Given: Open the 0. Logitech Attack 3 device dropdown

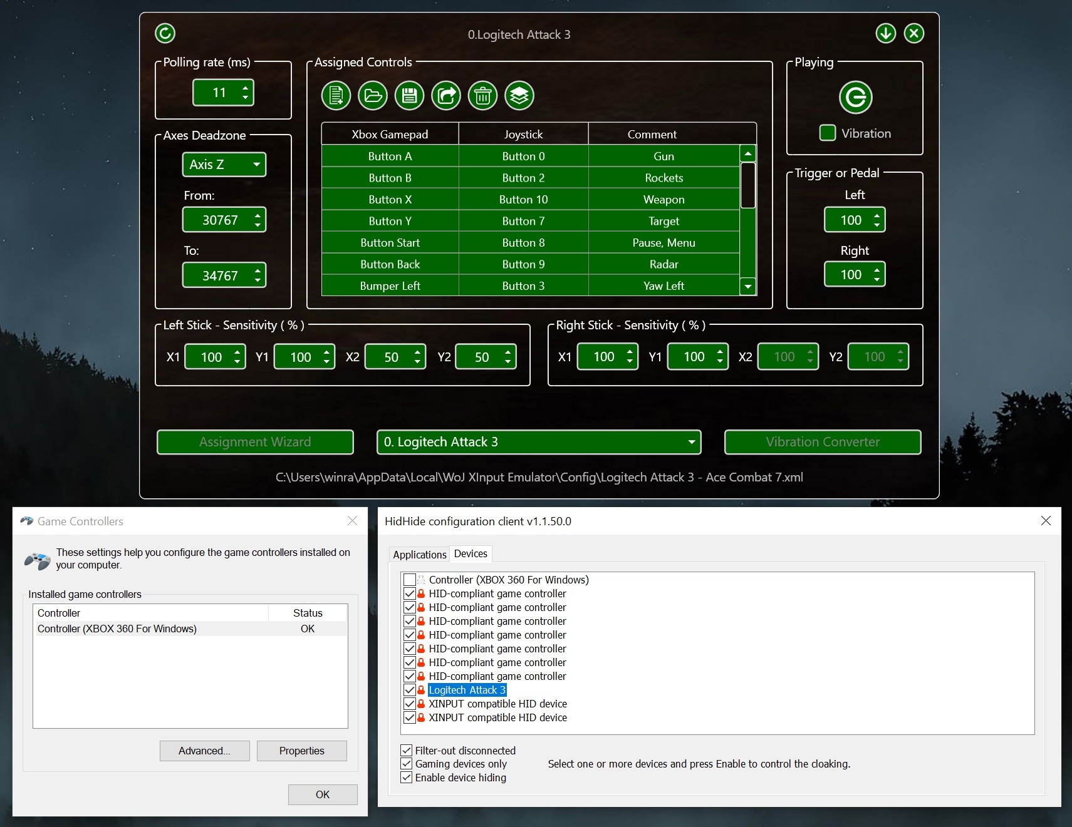Looking at the screenshot, I should [539, 442].
